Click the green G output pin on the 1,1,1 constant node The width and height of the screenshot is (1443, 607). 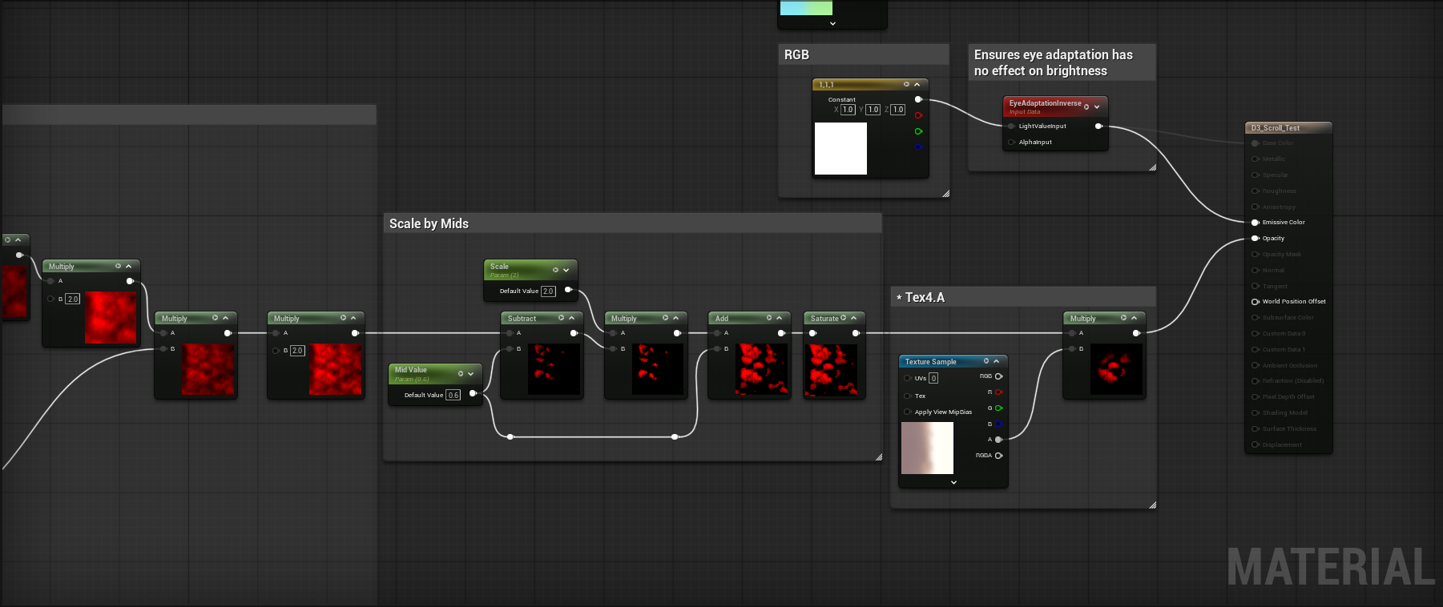click(x=918, y=131)
